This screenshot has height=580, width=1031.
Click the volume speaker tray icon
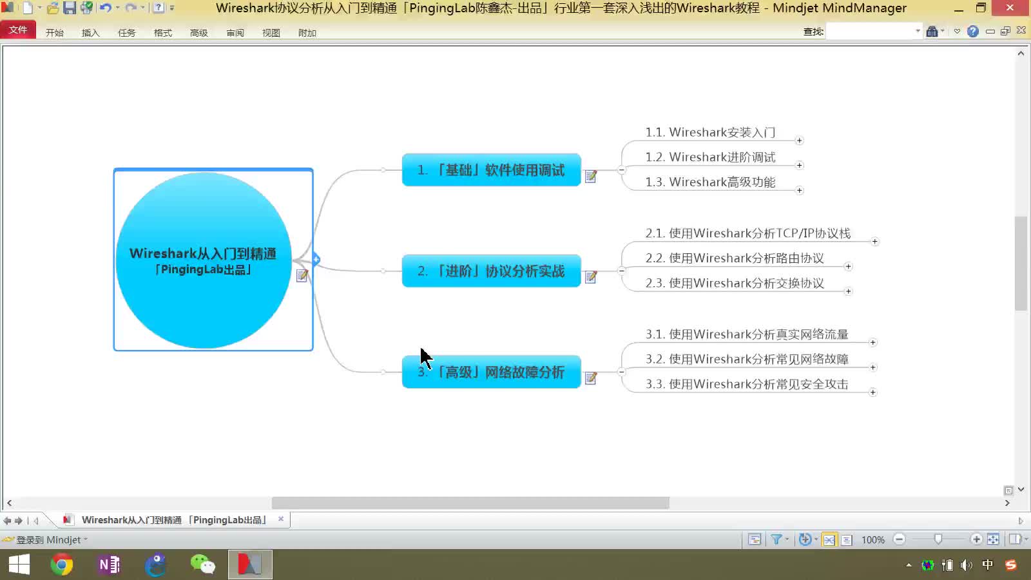967,565
